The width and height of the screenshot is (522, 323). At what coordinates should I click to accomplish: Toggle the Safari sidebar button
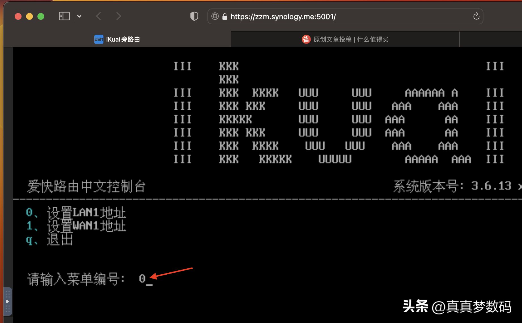64,16
